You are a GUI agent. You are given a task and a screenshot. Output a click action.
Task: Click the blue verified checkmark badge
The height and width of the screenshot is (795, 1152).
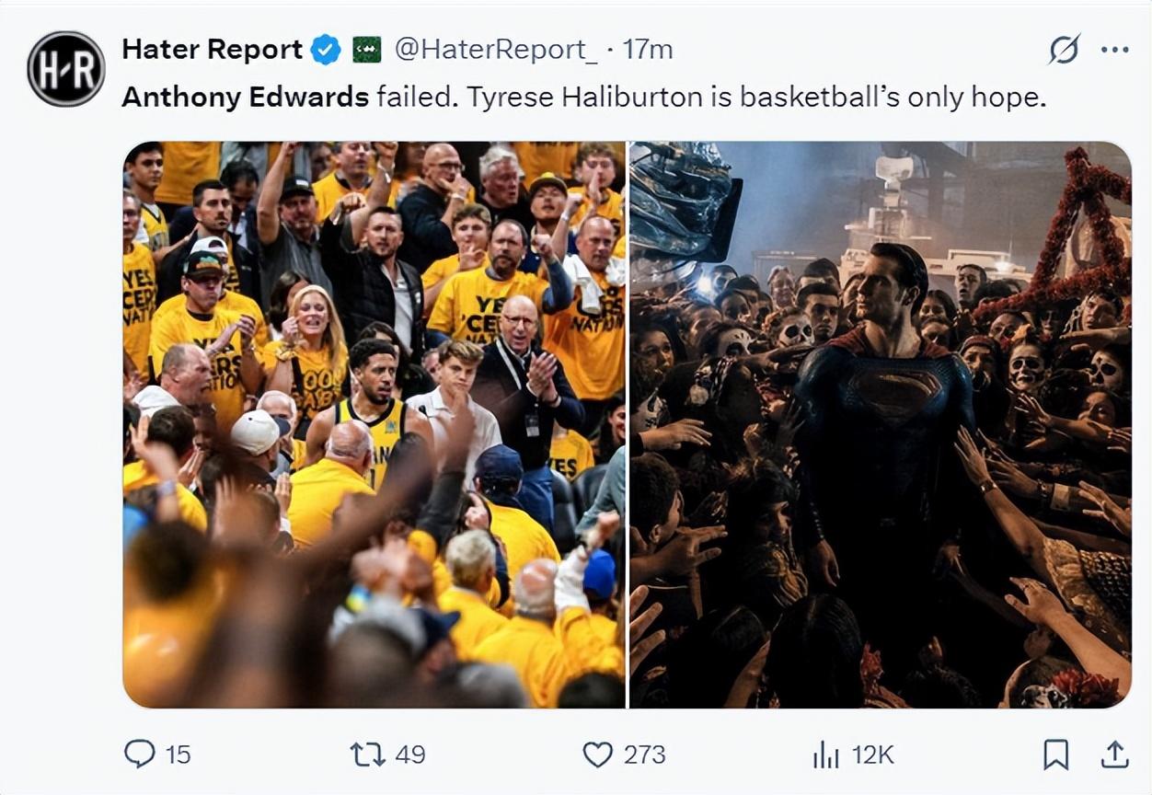[325, 50]
